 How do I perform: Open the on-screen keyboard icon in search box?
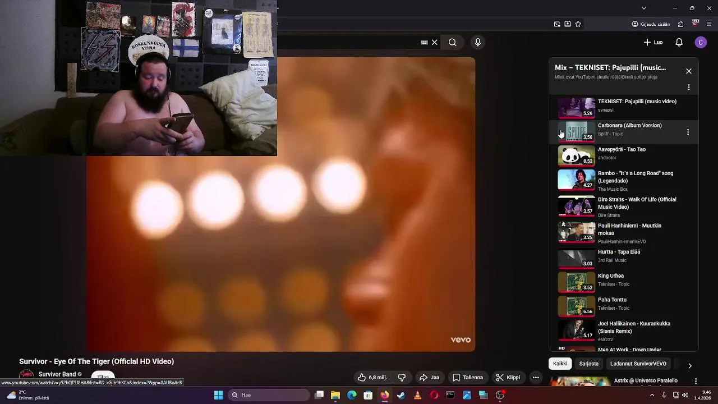[x=424, y=42]
